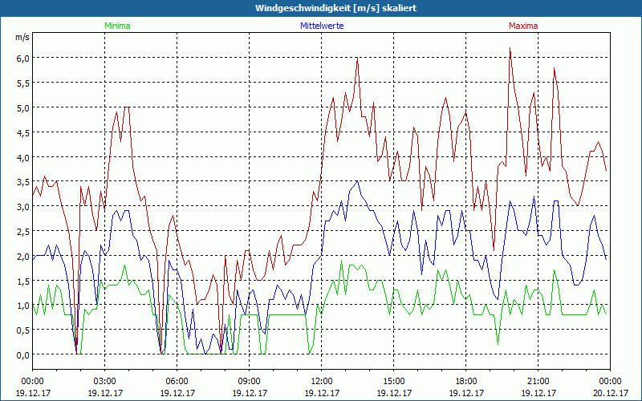Screen dimensions: 642x401
Task: Click the '4,5' y-axis value
Action: [22, 132]
